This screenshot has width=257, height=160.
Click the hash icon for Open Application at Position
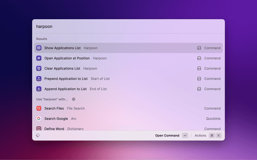coord(39,58)
